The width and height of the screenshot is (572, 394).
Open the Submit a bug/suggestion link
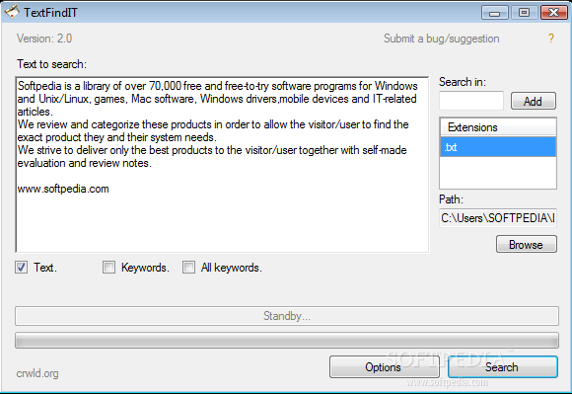[x=442, y=39]
